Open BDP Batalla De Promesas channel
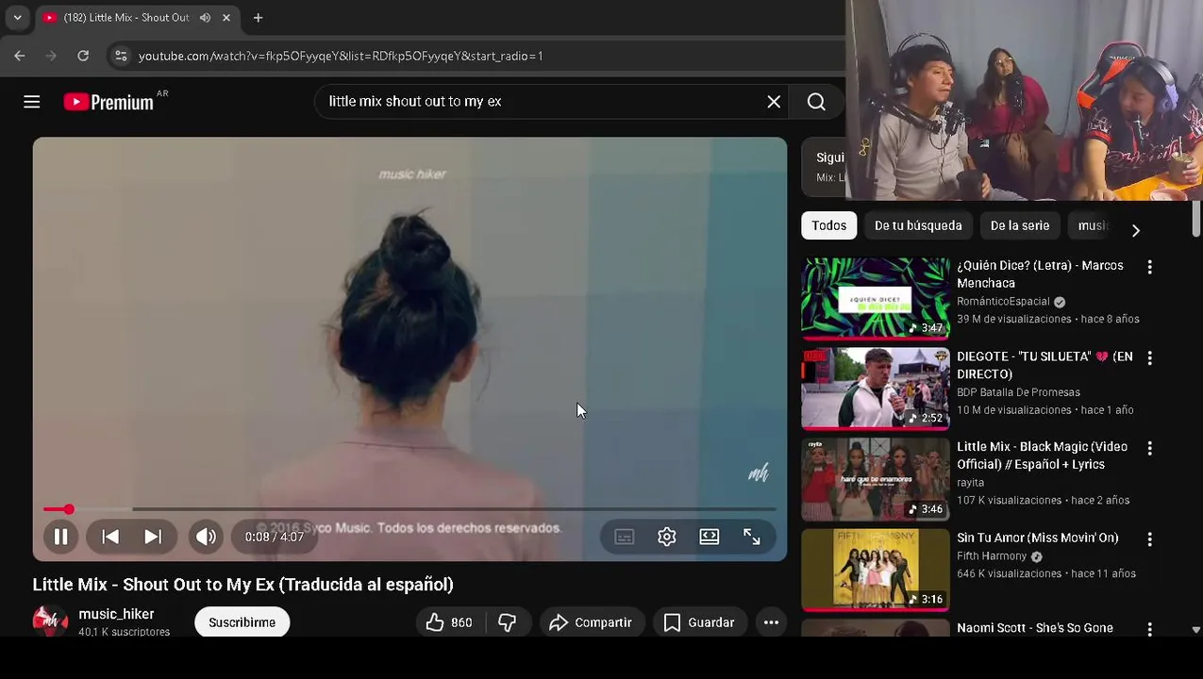This screenshot has height=679, width=1203. [x=1018, y=392]
